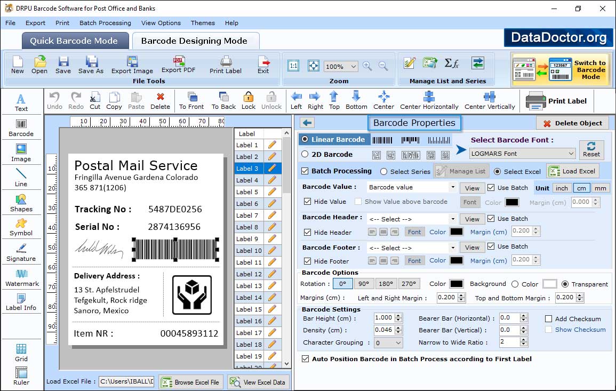Open the Select Barcode Font dropdown
The image size is (616, 391).
pyautogui.click(x=522, y=154)
